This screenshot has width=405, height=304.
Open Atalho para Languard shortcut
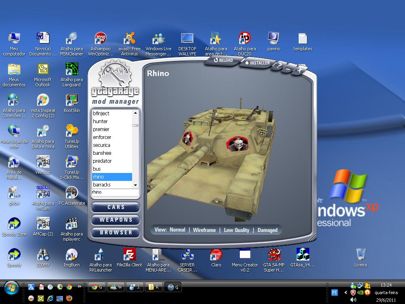[x=72, y=75]
